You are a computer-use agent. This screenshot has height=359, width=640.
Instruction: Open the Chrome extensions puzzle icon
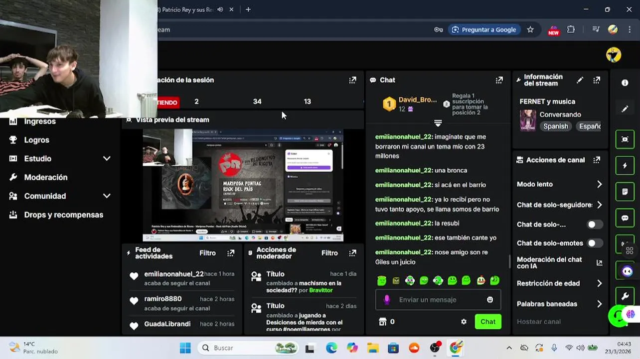[x=571, y=29]
